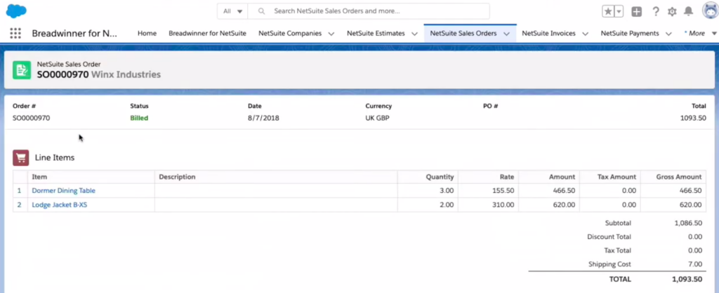This screenshot has width=719, height=293.
Task: Open the Breadwinner for NetSuite tab
Action: coord(207,34)
